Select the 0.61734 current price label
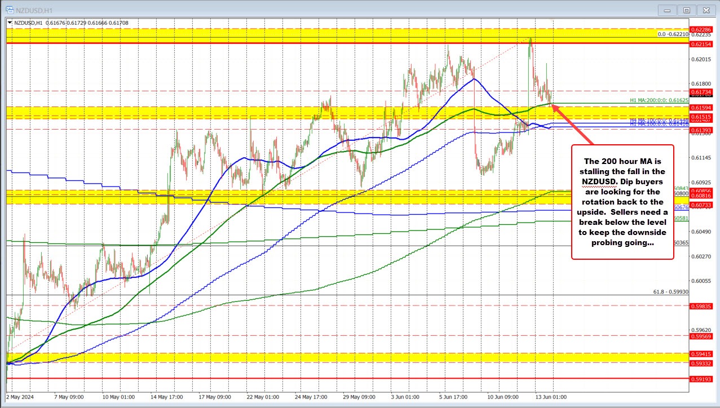Viewport: 720px width, 408px height. tap(701, 92)
